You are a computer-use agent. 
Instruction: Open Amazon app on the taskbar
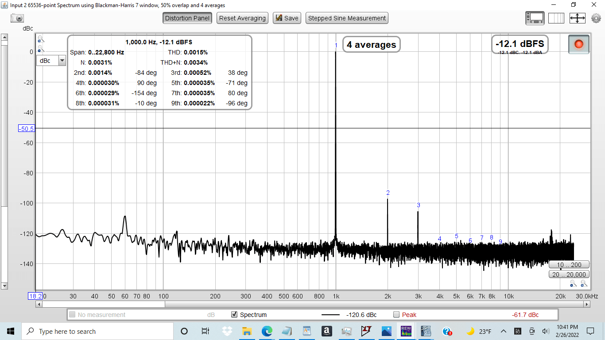coord(326,331)
